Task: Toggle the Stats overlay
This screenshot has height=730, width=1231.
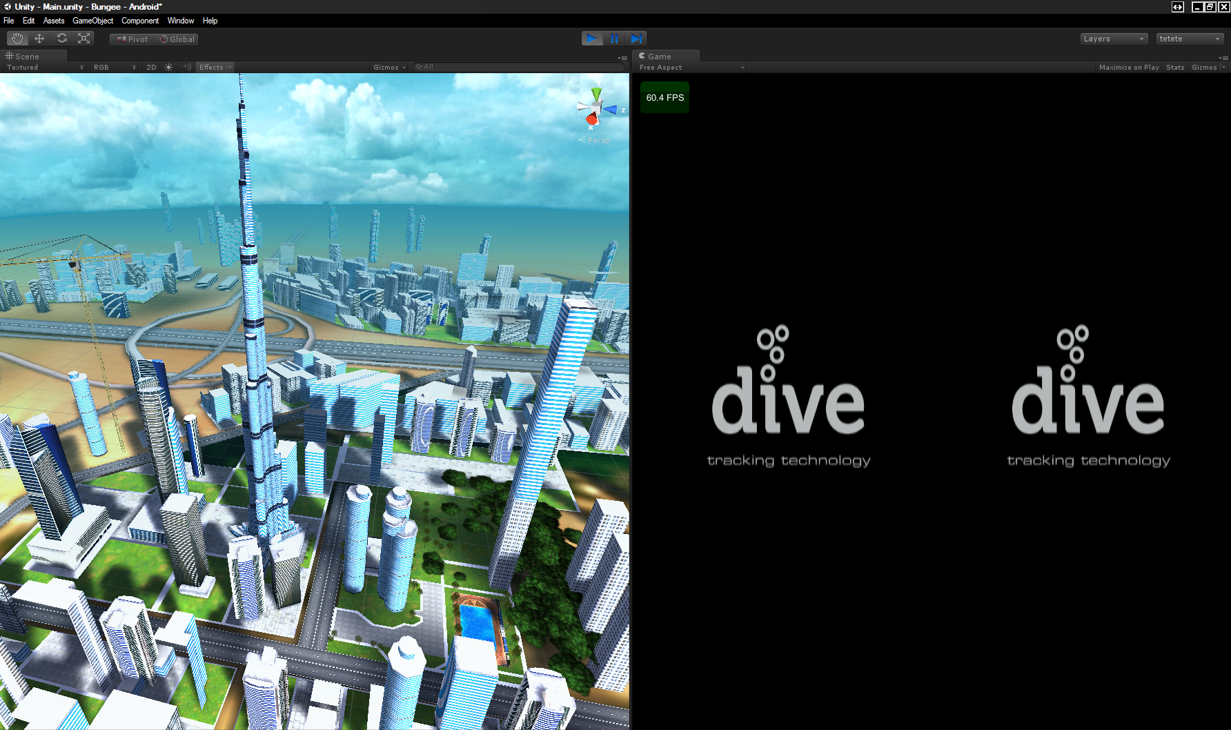Action: 1174,67
